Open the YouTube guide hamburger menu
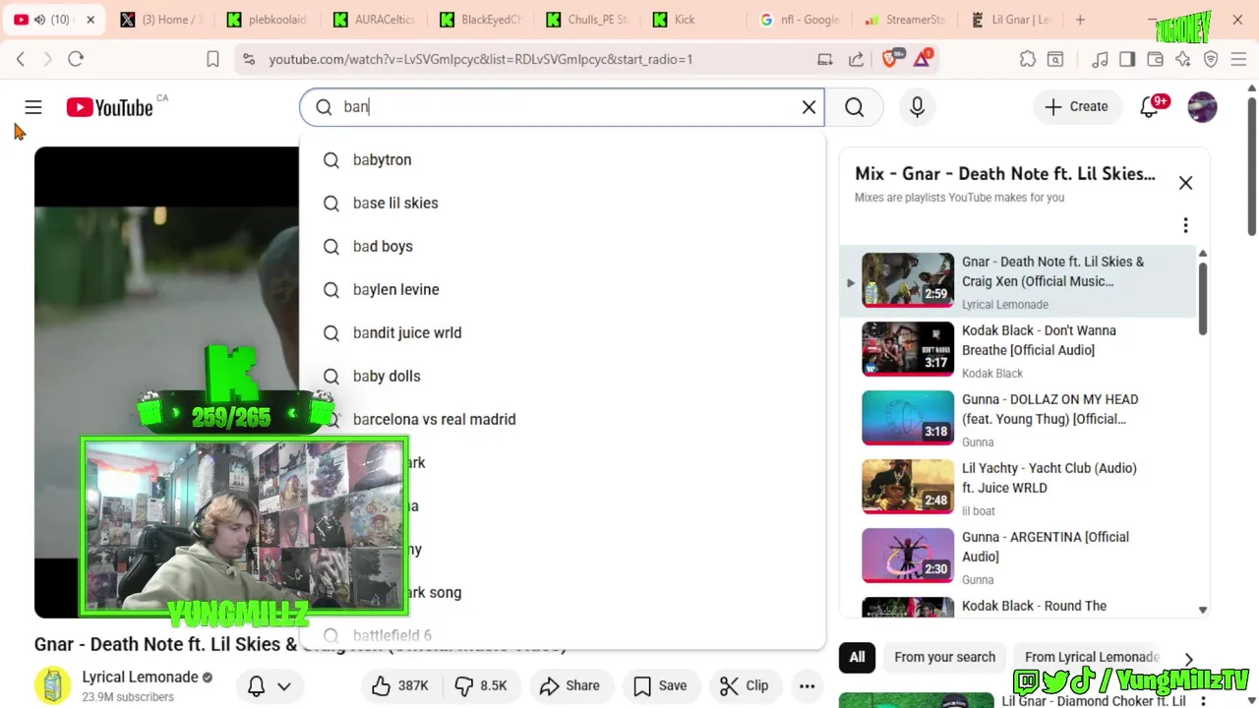1259x708 pixels. 33,107
